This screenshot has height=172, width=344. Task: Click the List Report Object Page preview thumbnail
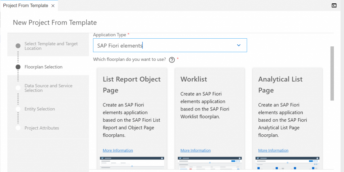[x=132, y=163]
